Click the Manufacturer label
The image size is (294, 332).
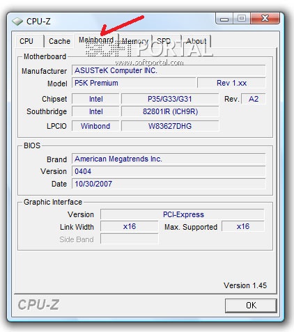[44, 71]
